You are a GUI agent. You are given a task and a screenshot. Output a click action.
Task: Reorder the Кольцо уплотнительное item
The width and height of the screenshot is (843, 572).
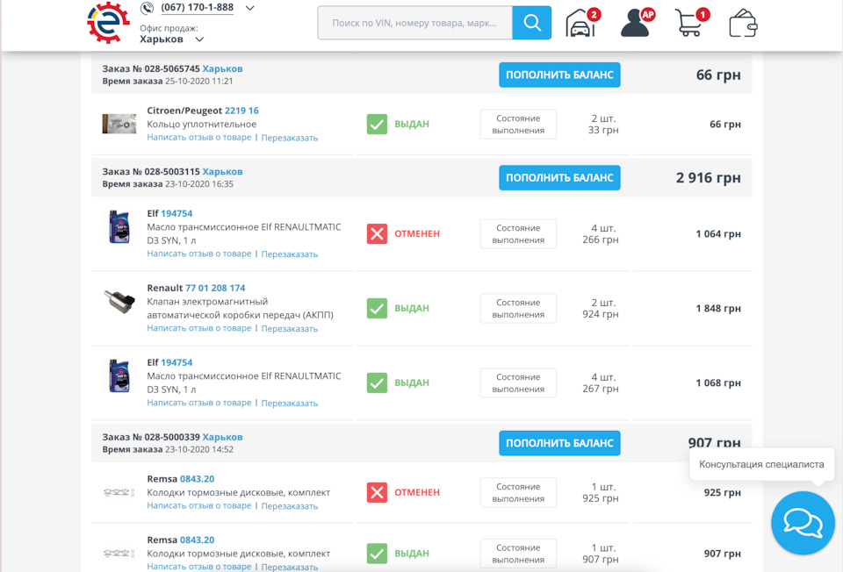289,138
